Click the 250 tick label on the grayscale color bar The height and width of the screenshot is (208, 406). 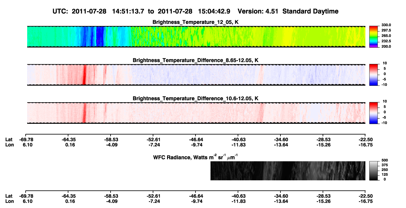pos(384,170)
